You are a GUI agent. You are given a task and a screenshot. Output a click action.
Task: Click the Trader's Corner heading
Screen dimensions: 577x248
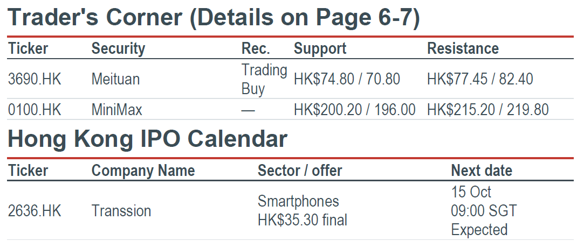(x=214, y=17)
